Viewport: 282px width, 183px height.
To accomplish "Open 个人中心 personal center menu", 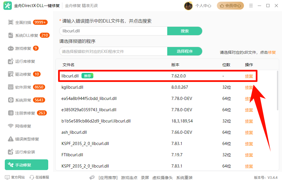I will click(203, 6).
